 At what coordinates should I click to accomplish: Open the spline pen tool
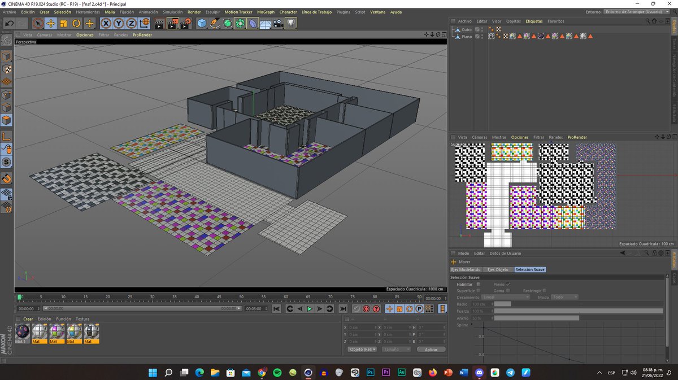[x=215, y=23]
